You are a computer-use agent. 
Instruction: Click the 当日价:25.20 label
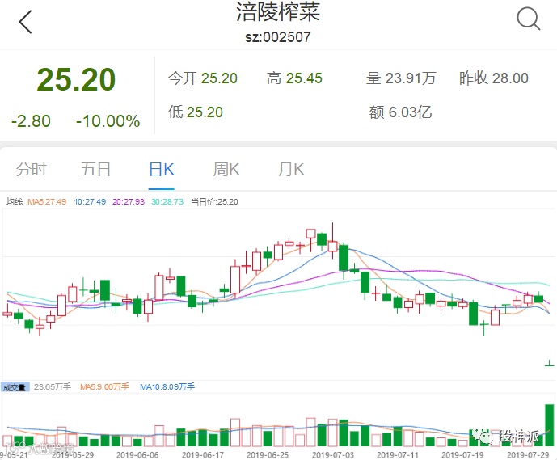tap(214, 202)
